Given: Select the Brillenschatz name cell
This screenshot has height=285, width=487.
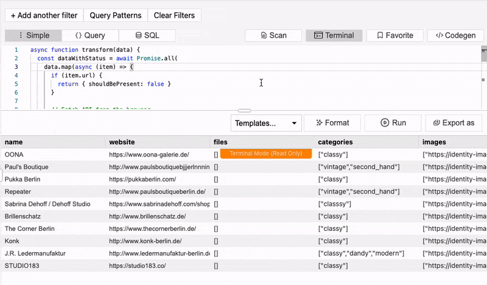Looking at the screenshot, I should 53,216.
